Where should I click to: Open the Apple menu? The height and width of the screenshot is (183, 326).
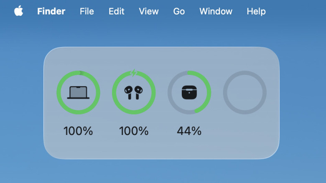pyautogui.click(x=18, y=11)
